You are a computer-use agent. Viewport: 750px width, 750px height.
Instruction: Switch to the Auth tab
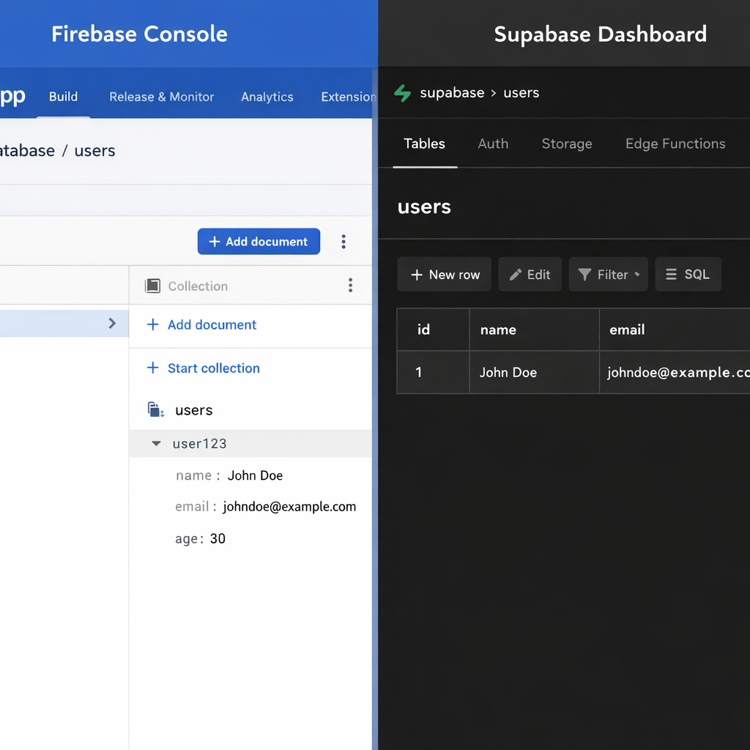point(493,144)
